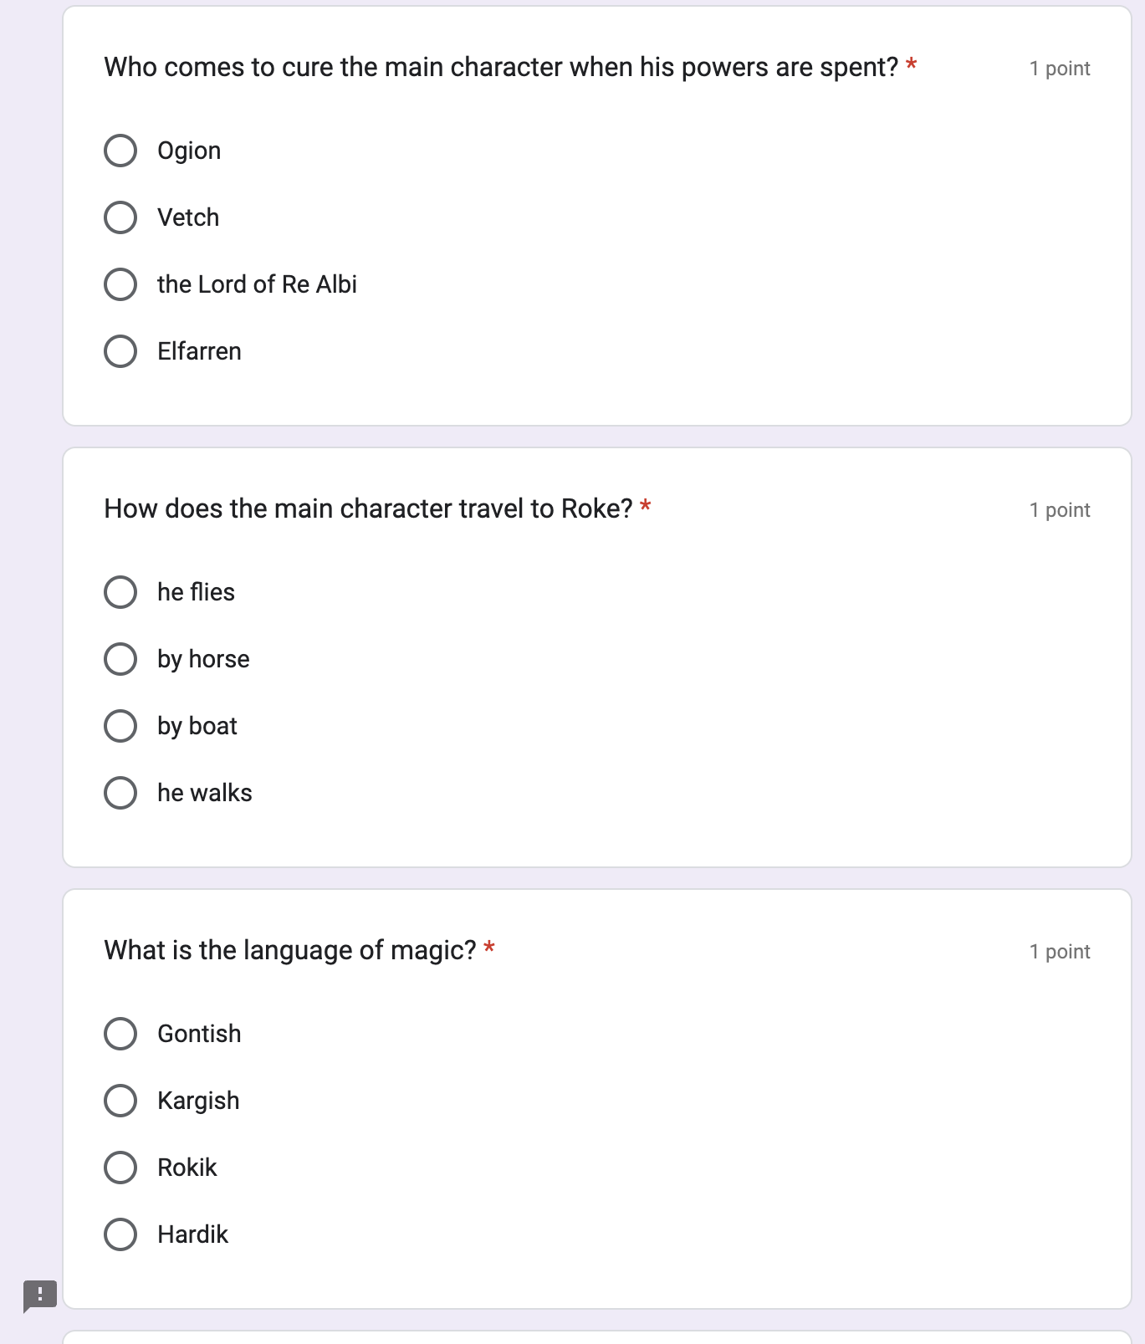Choose 'the Lord of Re Albi' option
The height and width of the screenshot is (1344, 1145).
point(120,284)
